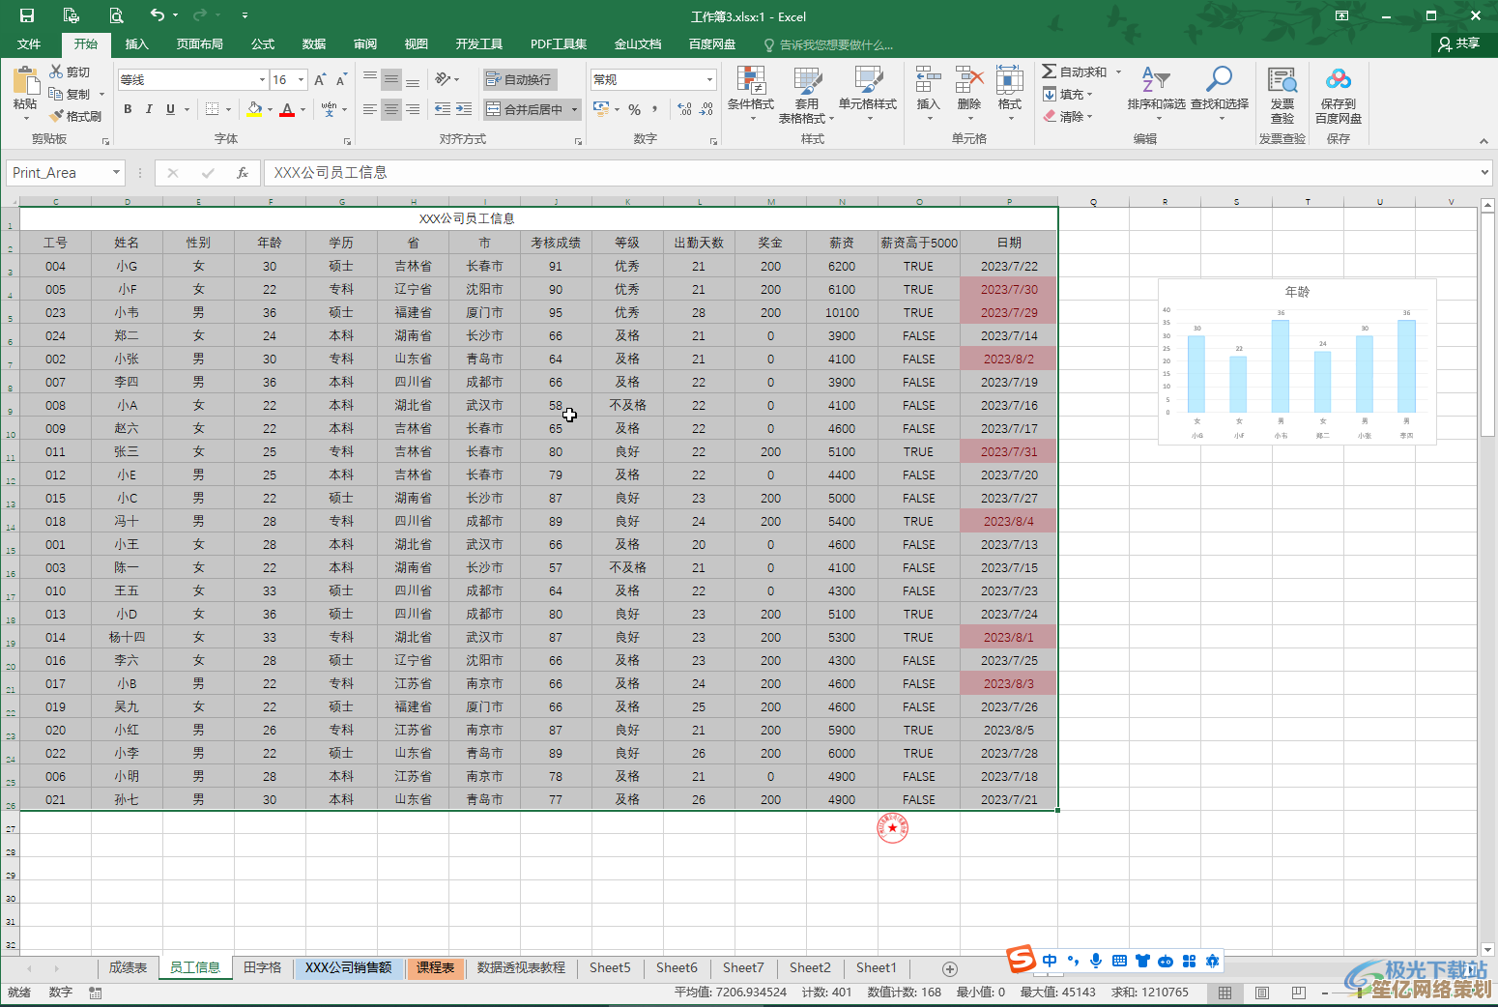1498x1007 pixels.
Task: Click the Find and Select magnifier icon
Action: pos(1219,80)
